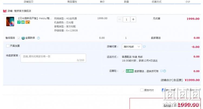Click the 无优惠 discount text
This screenshot has height=109, width=203.
[156, 18]
